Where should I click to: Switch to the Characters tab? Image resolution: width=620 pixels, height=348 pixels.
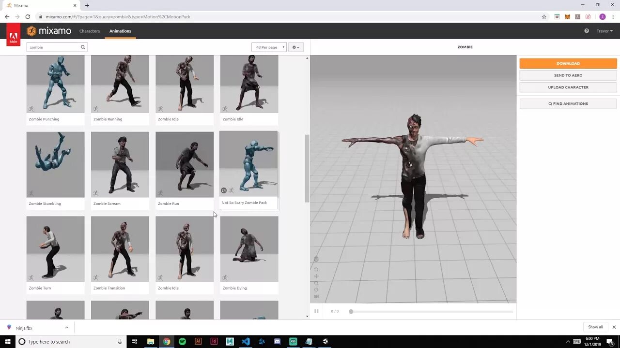(x=90, y=31)
